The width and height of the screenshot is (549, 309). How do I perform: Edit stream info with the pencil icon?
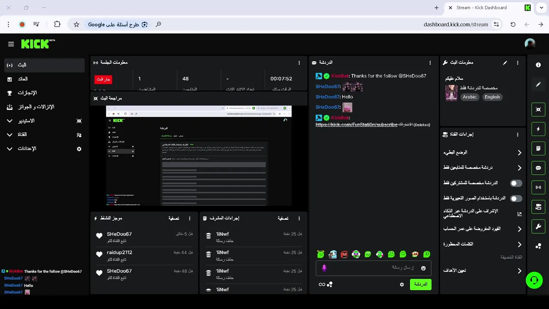click(x=505, y=63)
